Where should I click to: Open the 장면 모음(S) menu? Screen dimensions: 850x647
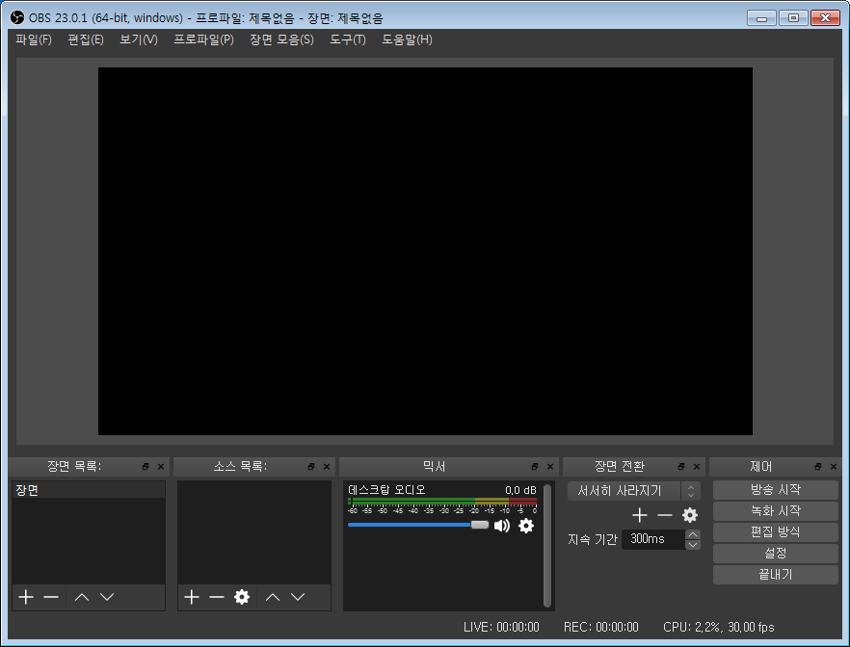click(281, 39)
